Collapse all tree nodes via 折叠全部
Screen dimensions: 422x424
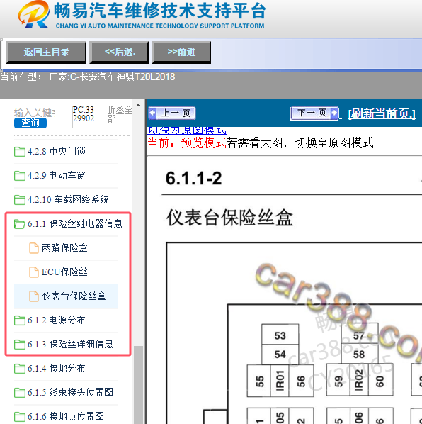pyautogui.click(x=120, y=114)
